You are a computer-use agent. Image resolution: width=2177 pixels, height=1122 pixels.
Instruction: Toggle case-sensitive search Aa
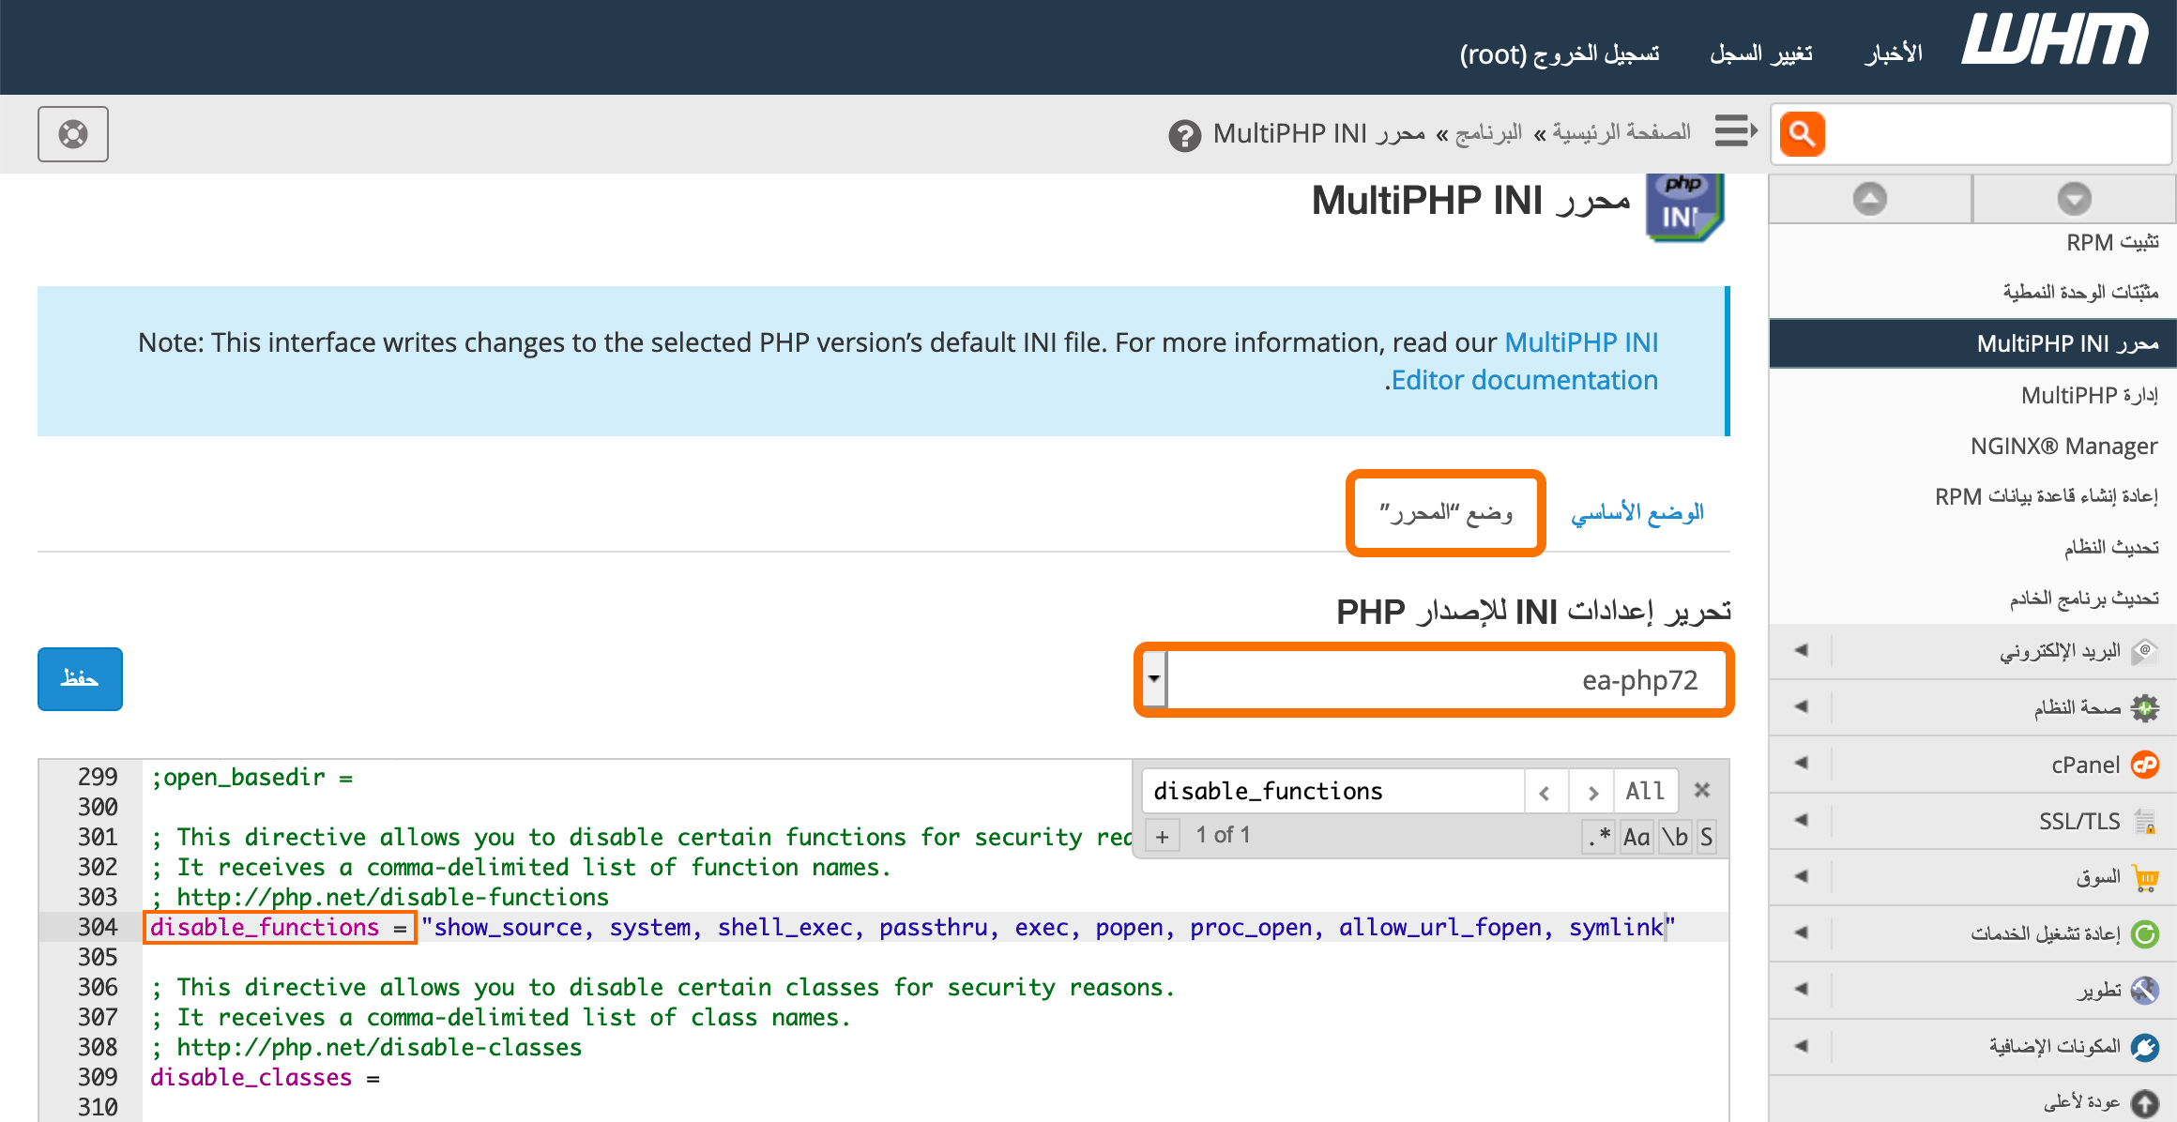pos(1637,836)
